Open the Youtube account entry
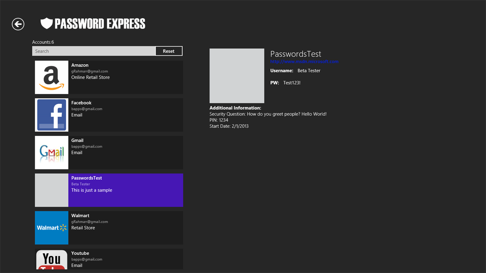 click(126, 259)
